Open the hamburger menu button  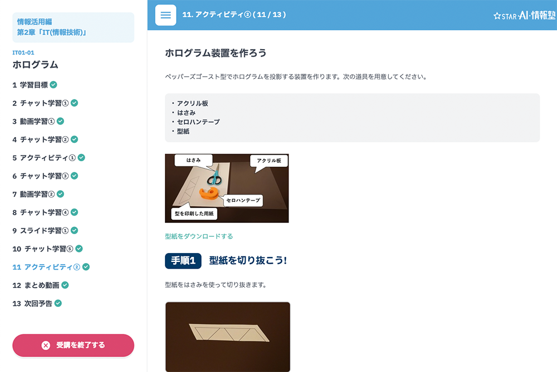pos(165,15)
